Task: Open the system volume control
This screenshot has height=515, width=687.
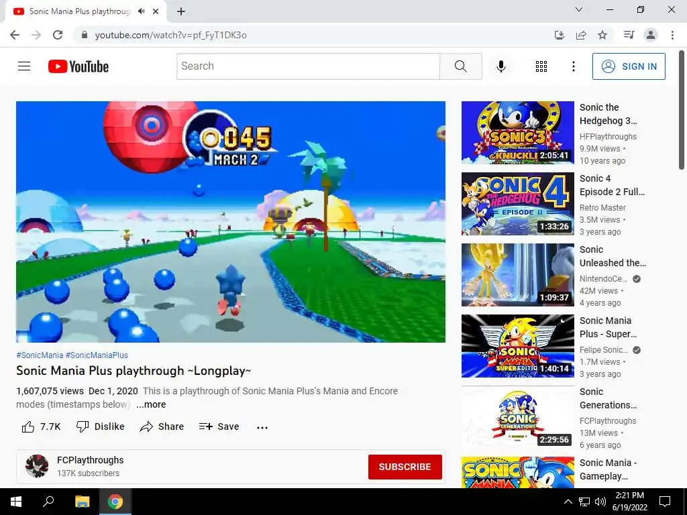Action: tap(600, 502)
